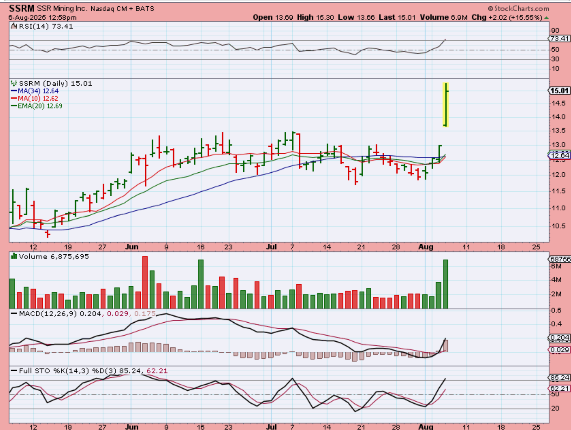This screenshot has height=430, width=571.
Task: Click the Nasdaq CM + BATS exchange label
Action: tap(123, 9)
